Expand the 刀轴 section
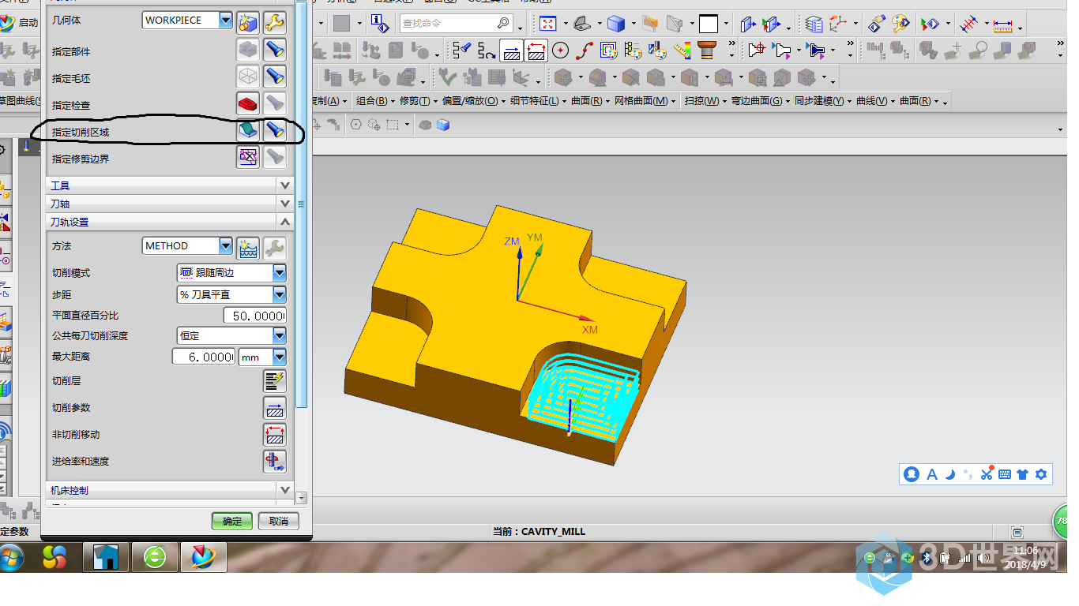Screen dimensions: 1079x606 pos(169,204)
